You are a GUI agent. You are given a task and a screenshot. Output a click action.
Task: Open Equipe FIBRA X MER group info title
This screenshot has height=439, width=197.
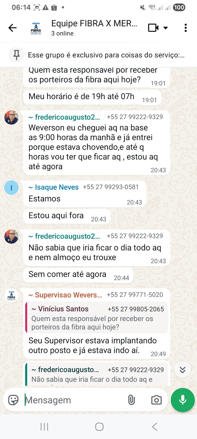click(94, 24)
